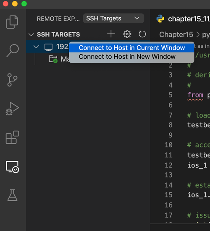Click the Chapter15 breadcrumb segment
The image size is (210, 231).
176,34
